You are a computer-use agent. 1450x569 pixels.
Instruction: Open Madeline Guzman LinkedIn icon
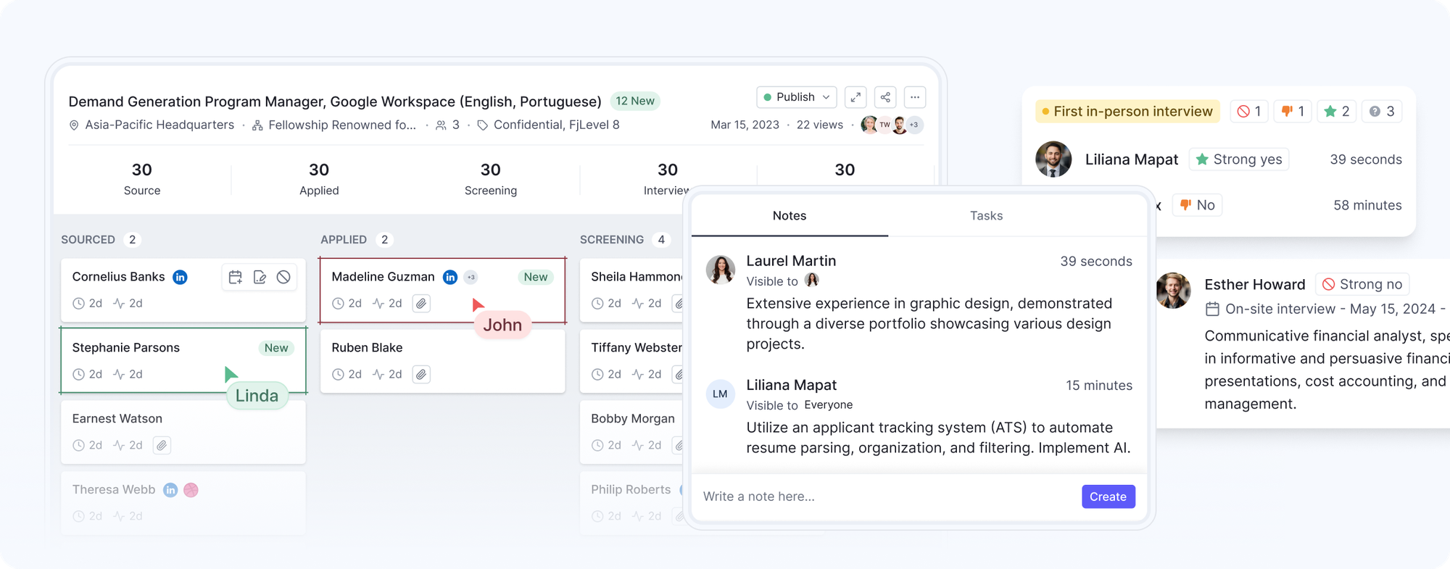pos(450,277)
